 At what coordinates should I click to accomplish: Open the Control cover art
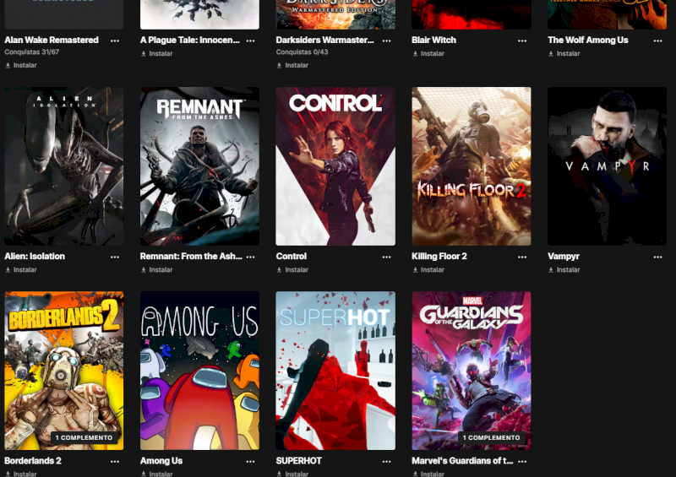335,166
